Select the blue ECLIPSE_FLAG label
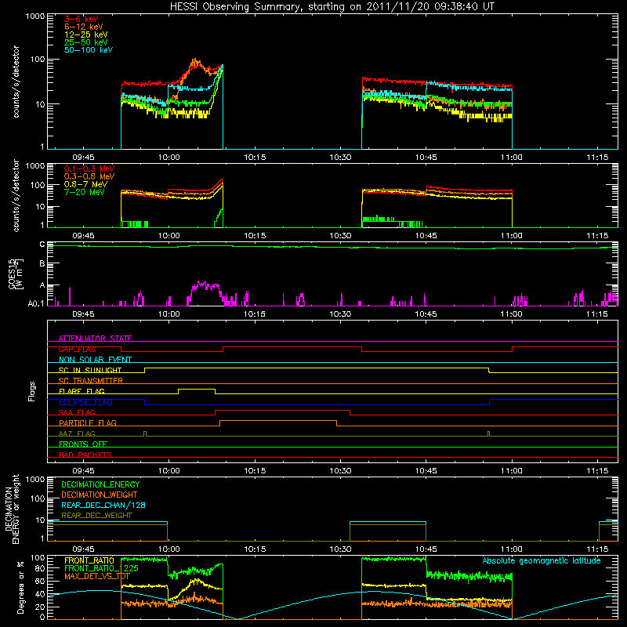 (85, 402)
